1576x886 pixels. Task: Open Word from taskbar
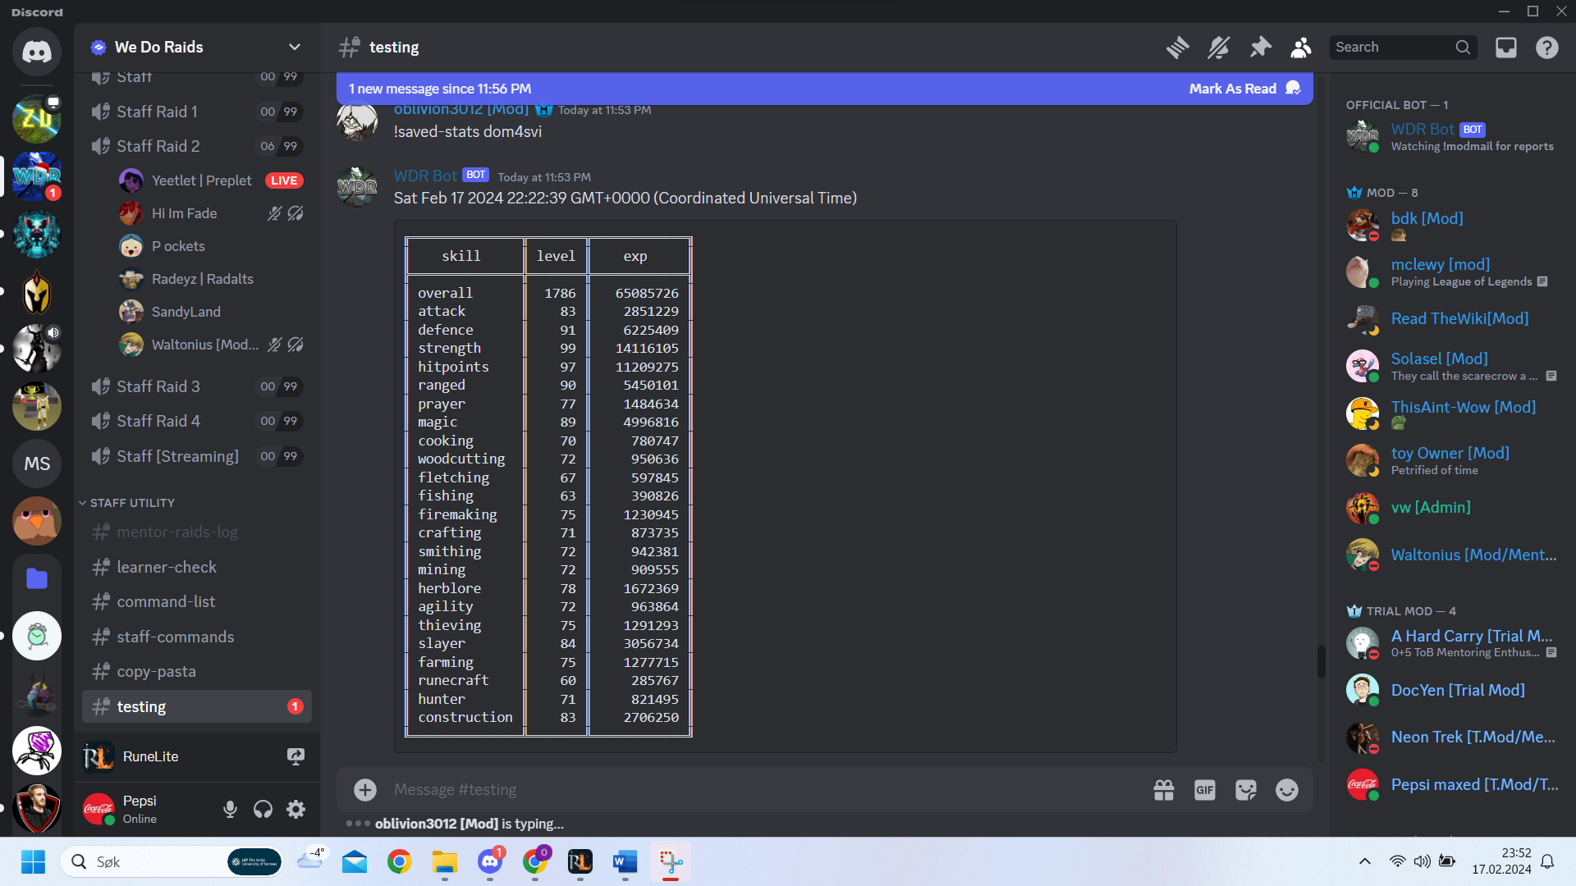[625, 861]
